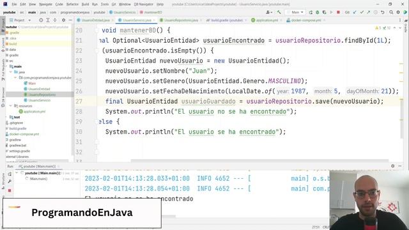Click programandoenjava breadcrumb in navigation bar
This screenshot has width=409, height=230.
pos(75,12)
